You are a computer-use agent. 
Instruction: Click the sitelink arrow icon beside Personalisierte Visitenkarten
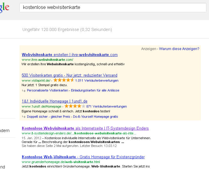24,91
